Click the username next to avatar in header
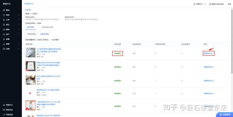 [x=218, y=4]
